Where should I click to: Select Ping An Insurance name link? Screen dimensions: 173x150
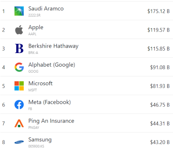(51, 121)
